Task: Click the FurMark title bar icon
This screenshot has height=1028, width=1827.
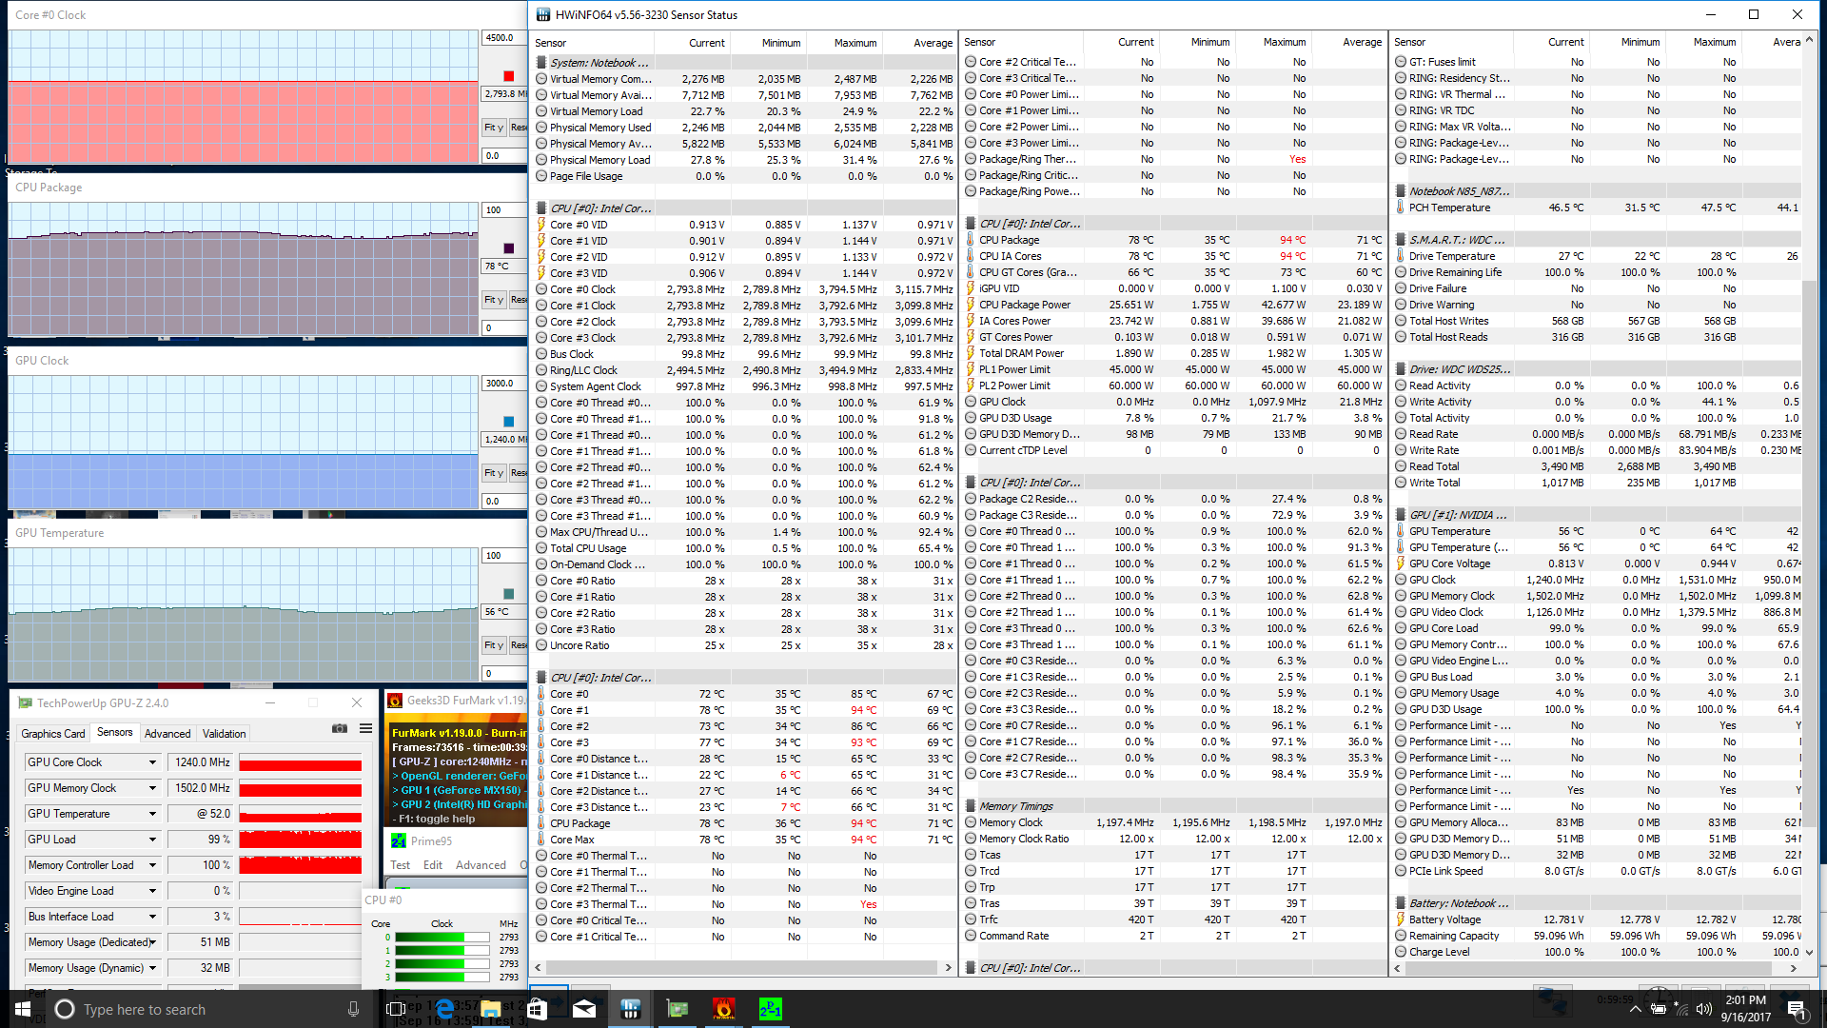Action: [x=395, y=701]
